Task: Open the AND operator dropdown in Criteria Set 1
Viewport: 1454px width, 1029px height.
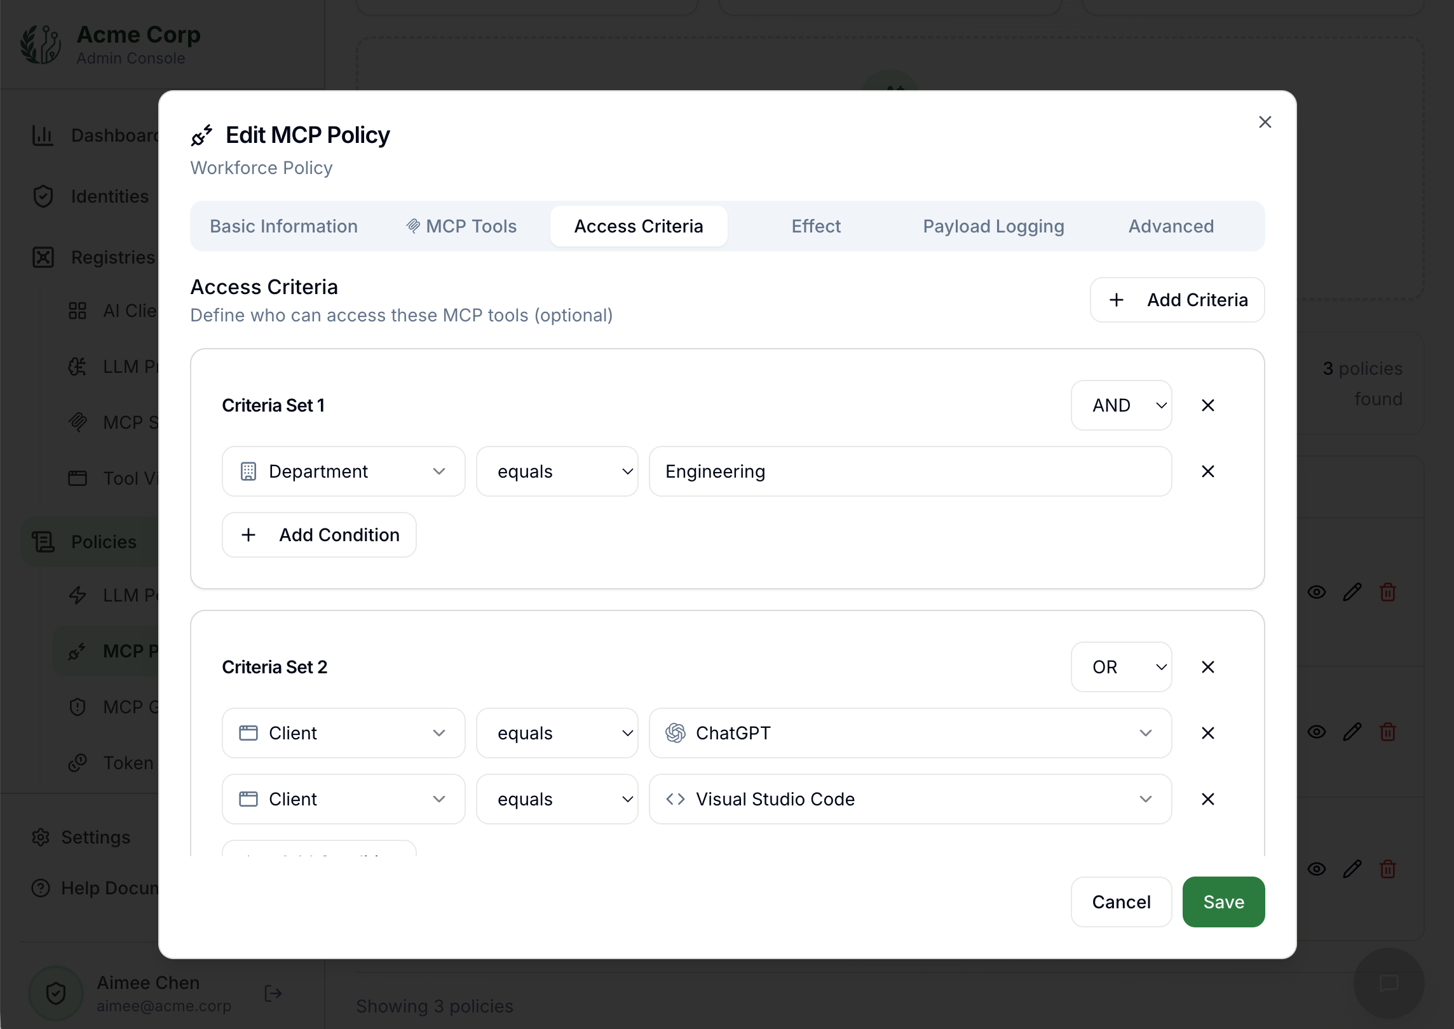Action: [1120, 405]
